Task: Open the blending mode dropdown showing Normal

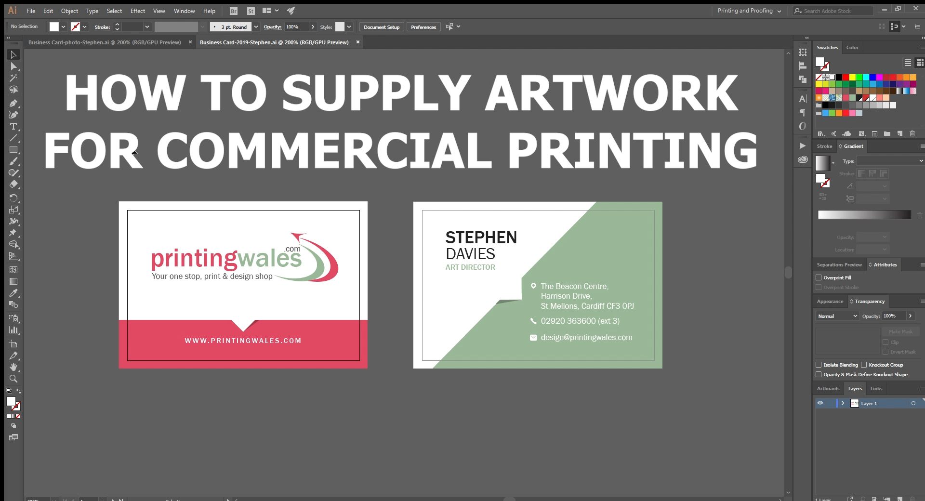Action: click(x=837, y=316)
